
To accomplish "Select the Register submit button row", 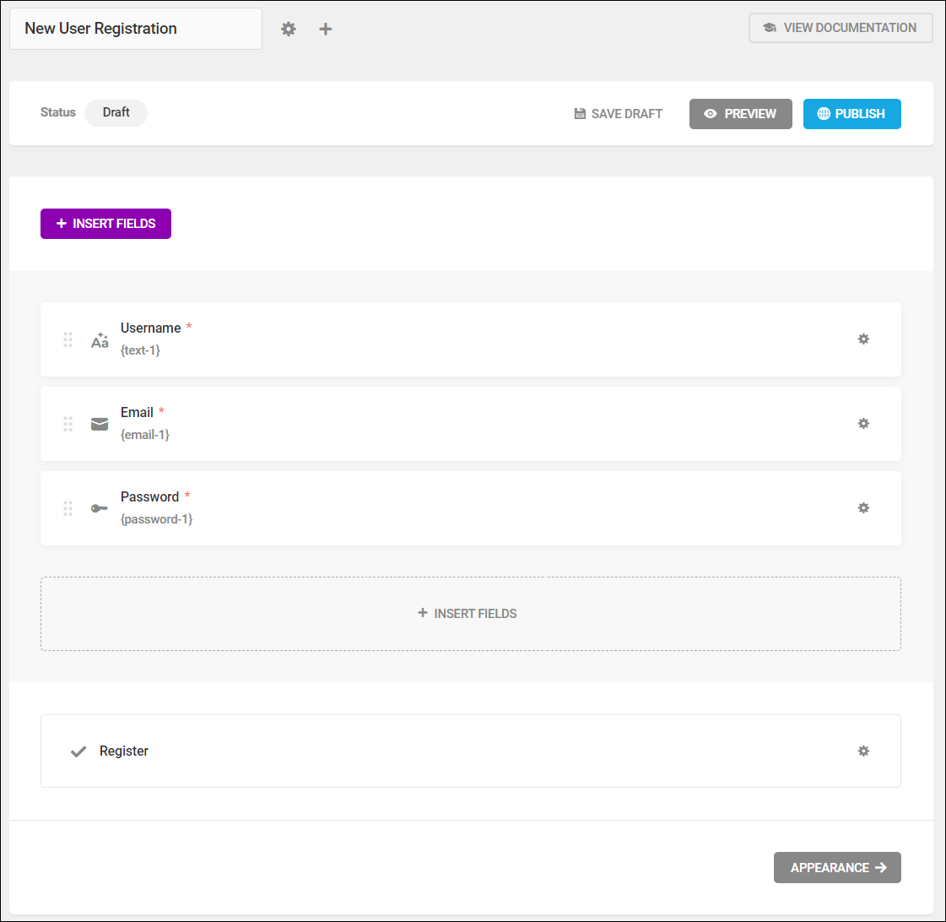I will click(x=471, y=751).
